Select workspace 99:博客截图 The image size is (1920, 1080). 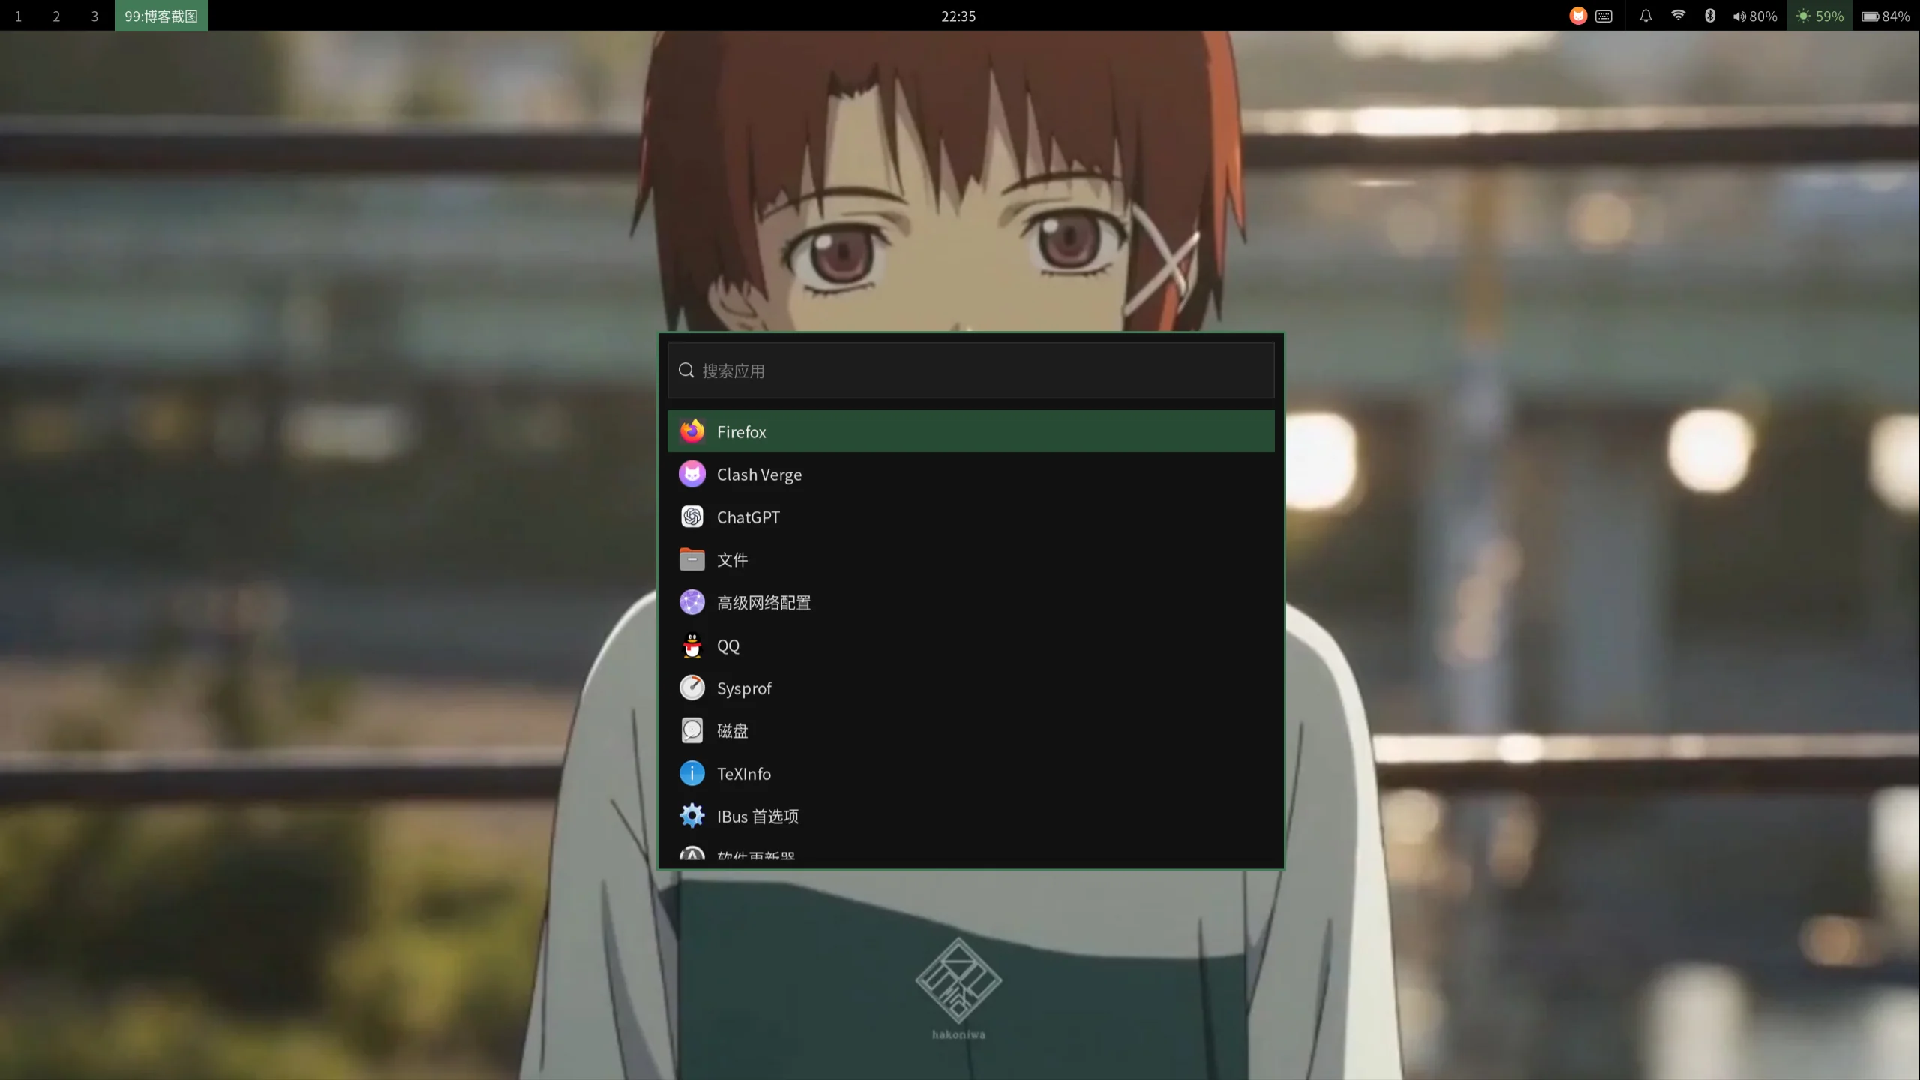161,16
